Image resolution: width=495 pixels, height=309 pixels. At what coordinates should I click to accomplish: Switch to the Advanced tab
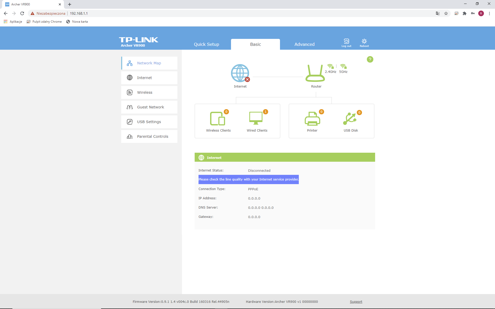tap(304, 44)
